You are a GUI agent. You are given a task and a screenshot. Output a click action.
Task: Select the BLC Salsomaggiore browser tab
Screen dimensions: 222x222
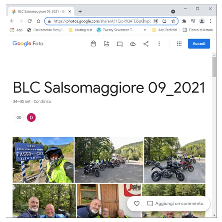point(41,12)
